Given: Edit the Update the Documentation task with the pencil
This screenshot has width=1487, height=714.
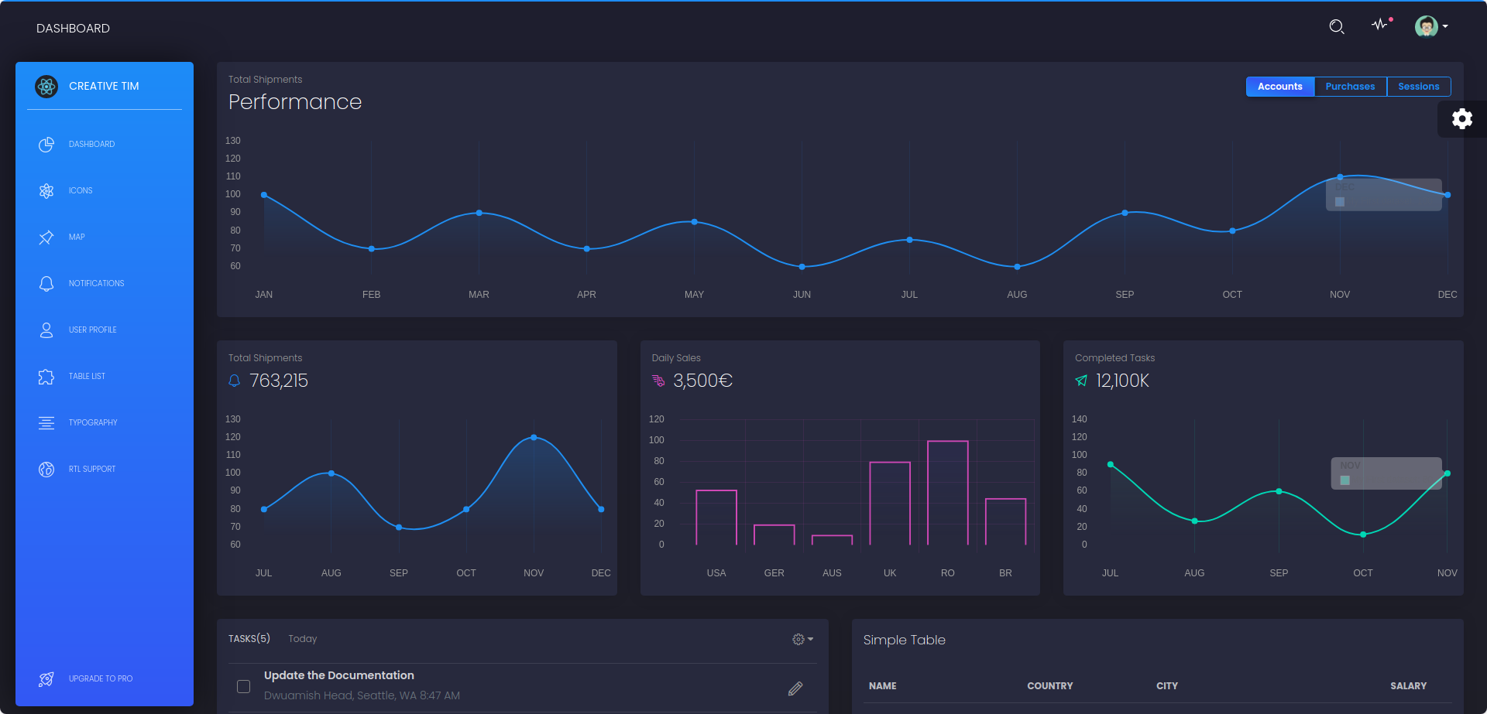Looking at the screenshot, I should [x=795, y=688].
